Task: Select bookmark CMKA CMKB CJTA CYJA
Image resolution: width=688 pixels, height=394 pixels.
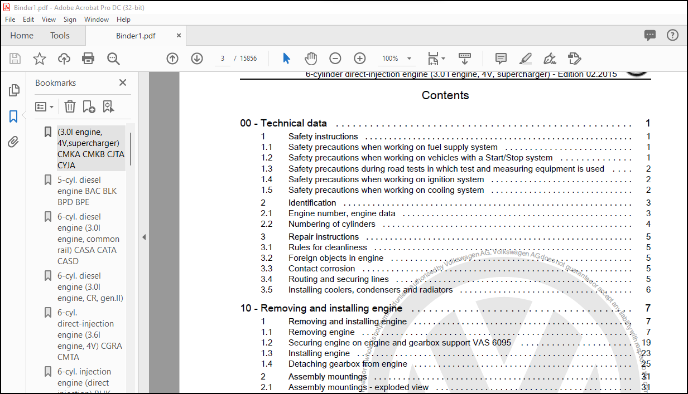Action: [91, 149]
